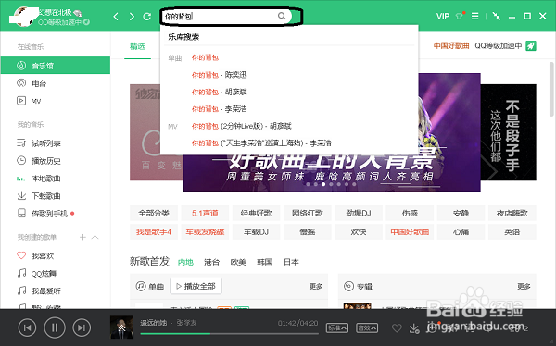This screenshot has width=556, height=346.
Task: Select MV suggestion with 巡演上海站
Action: click(x=261, y=143)
